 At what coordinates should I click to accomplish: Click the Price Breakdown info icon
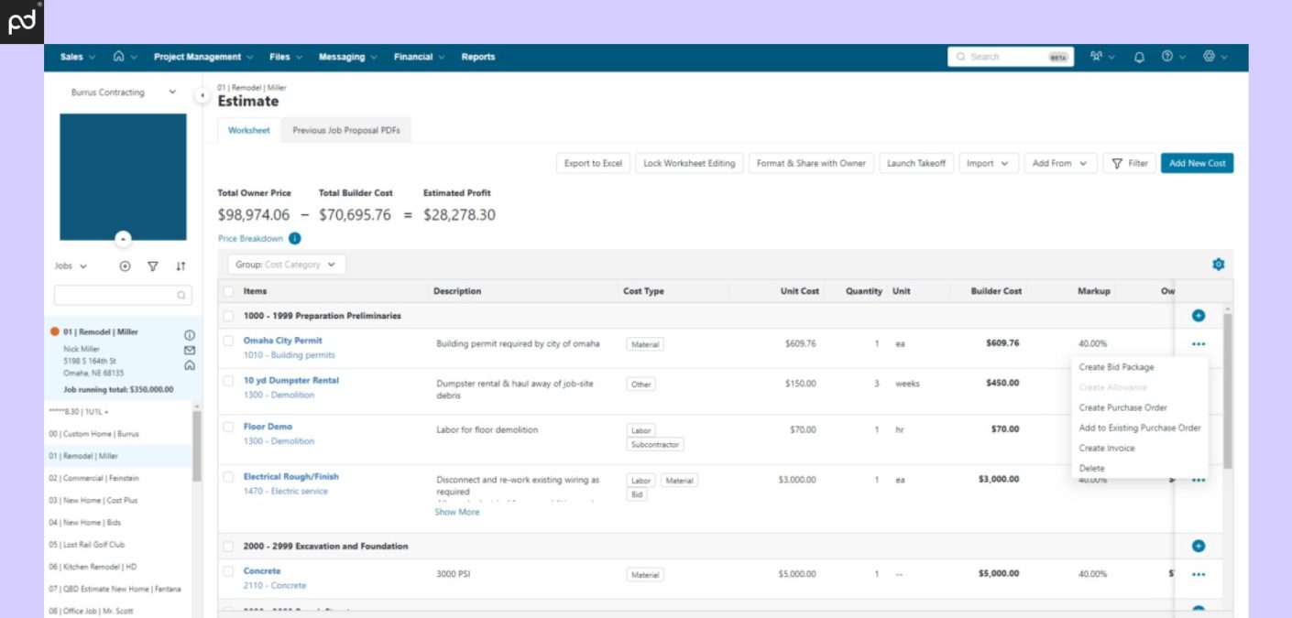point(295,238)
